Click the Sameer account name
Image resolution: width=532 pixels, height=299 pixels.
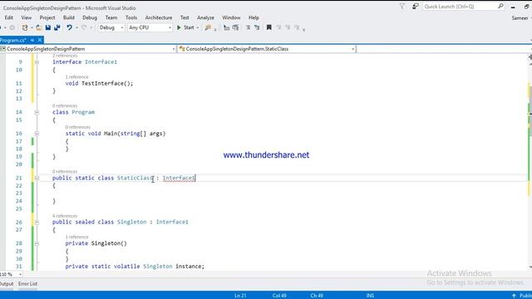coord(520,18)
